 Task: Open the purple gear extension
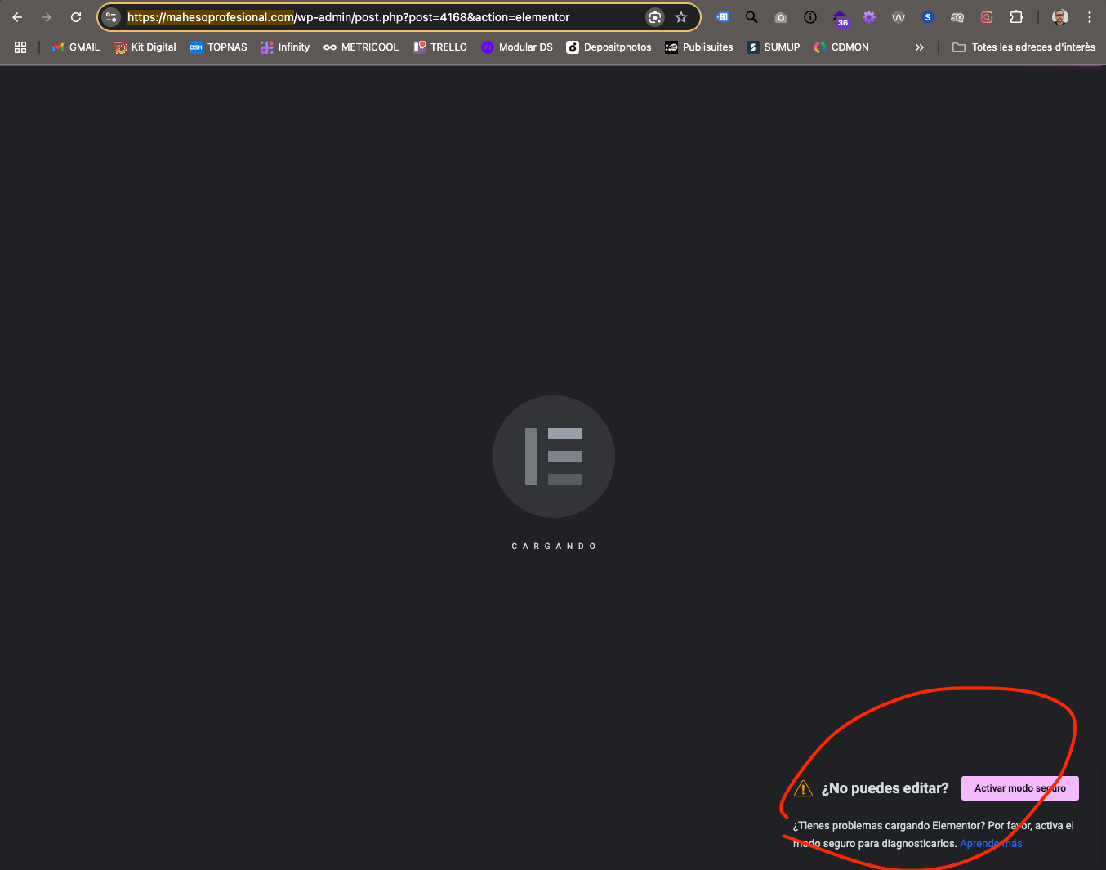[x=869, y=17]
